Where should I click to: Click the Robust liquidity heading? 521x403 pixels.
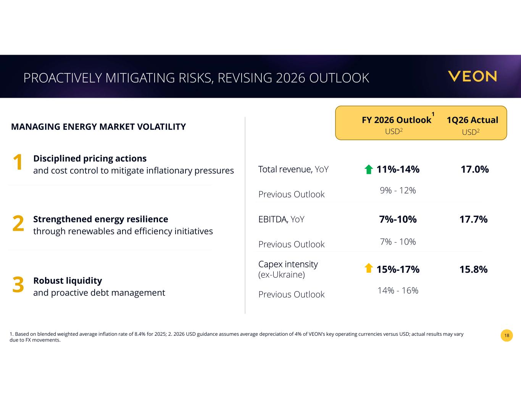[68, 280]
